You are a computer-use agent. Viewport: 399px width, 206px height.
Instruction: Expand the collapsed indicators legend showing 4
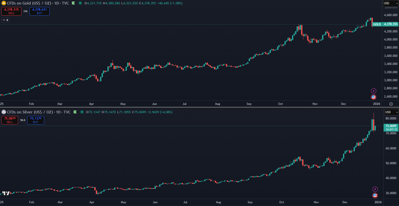point(5,20)
